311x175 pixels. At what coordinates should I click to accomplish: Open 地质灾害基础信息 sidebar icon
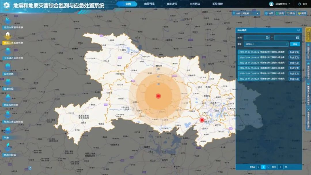pyautogui.click(x=7, y=21)
